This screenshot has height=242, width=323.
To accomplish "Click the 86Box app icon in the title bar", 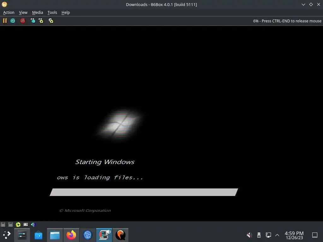I will [4, 4].
